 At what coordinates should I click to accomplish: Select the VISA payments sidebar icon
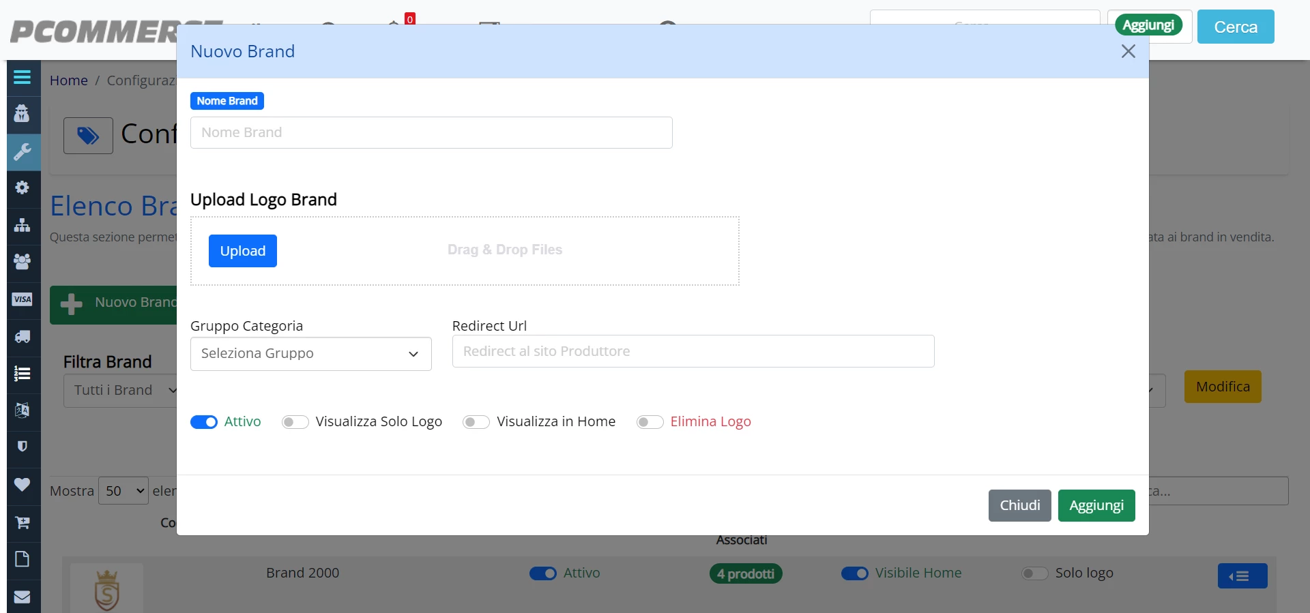[x=23, y=299]
